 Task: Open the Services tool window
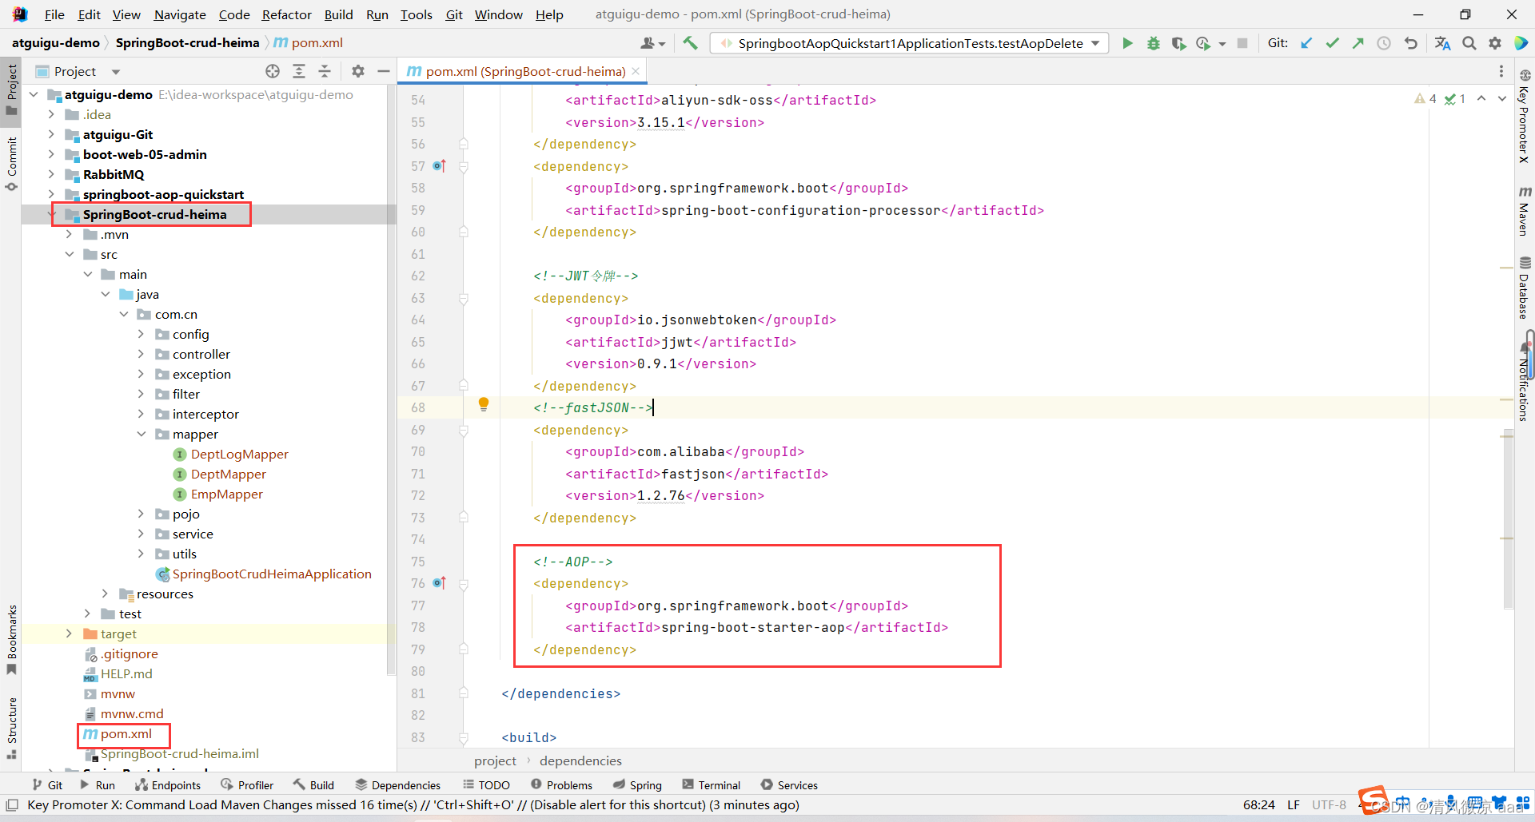click(789, 785)
